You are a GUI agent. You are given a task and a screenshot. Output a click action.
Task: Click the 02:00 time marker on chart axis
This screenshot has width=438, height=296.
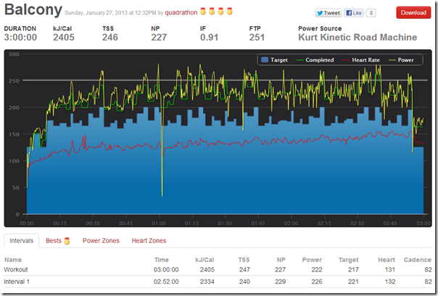291,223
